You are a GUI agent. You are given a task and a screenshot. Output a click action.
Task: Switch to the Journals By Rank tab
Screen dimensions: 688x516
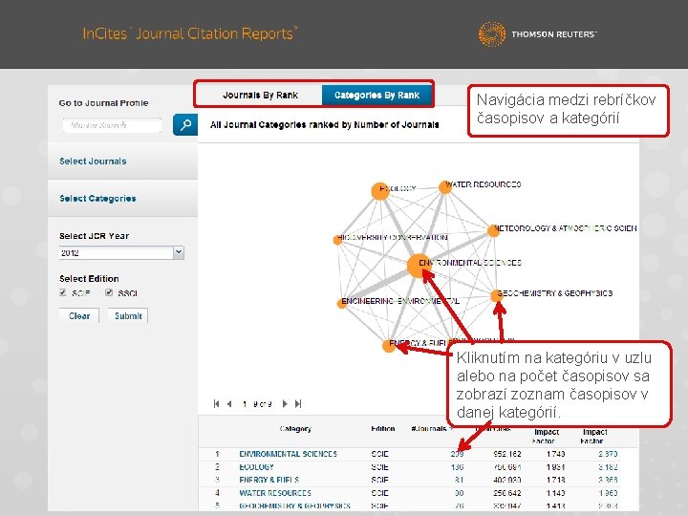pos(260,95)
